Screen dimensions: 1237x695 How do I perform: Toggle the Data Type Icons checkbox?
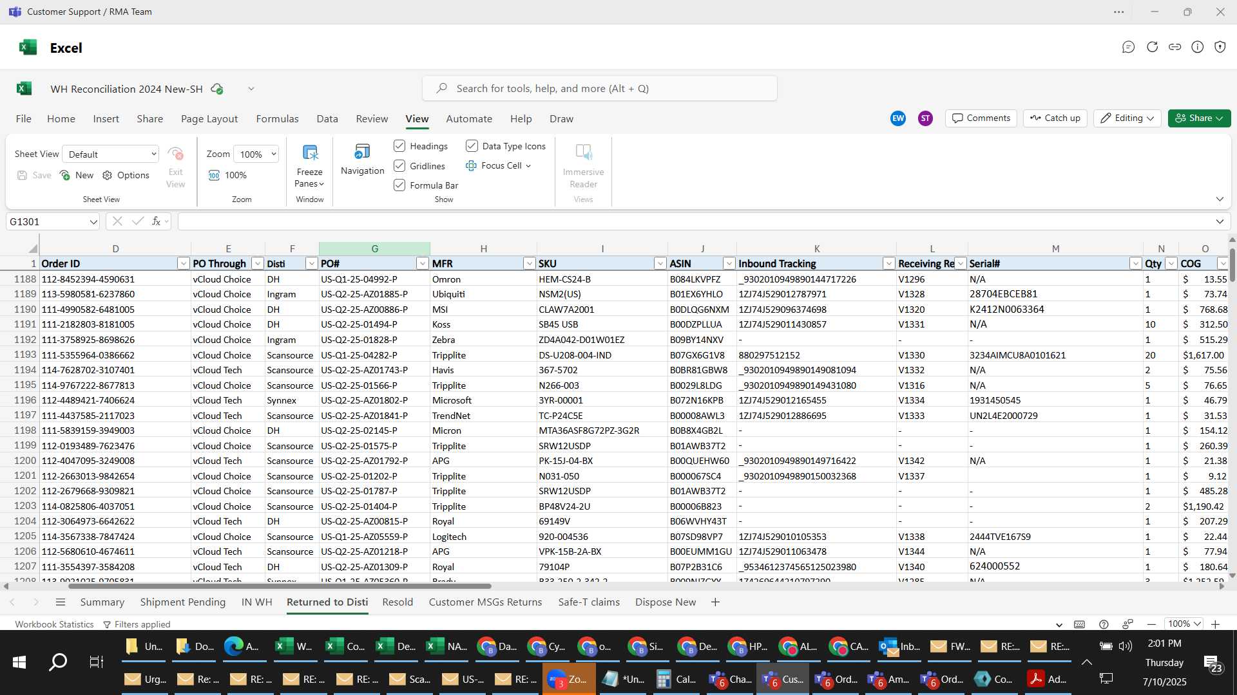(x=472, y=146)
